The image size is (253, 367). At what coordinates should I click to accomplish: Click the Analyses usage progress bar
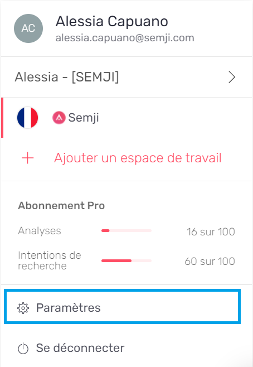pyautogui.click(x=126, y=231)
